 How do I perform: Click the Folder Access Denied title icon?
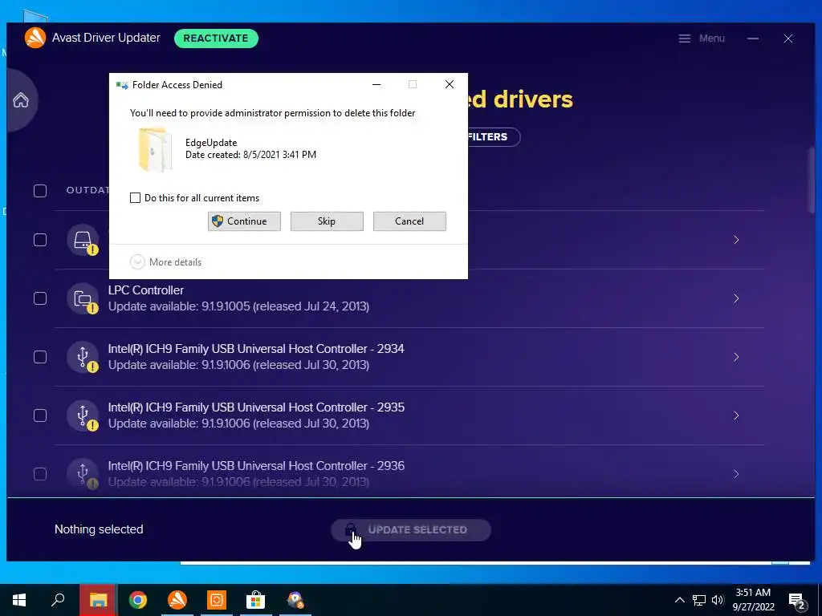(x=122, y=85)
